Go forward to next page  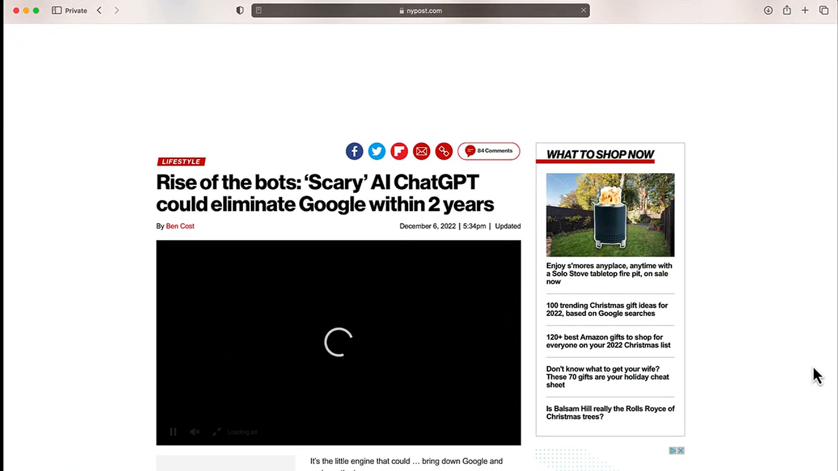[x=117, y=10]
